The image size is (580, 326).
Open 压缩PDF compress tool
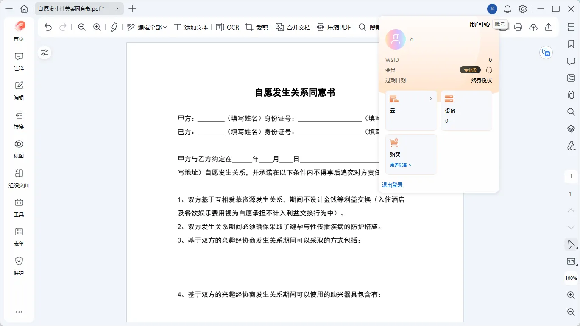pos(334,27)
